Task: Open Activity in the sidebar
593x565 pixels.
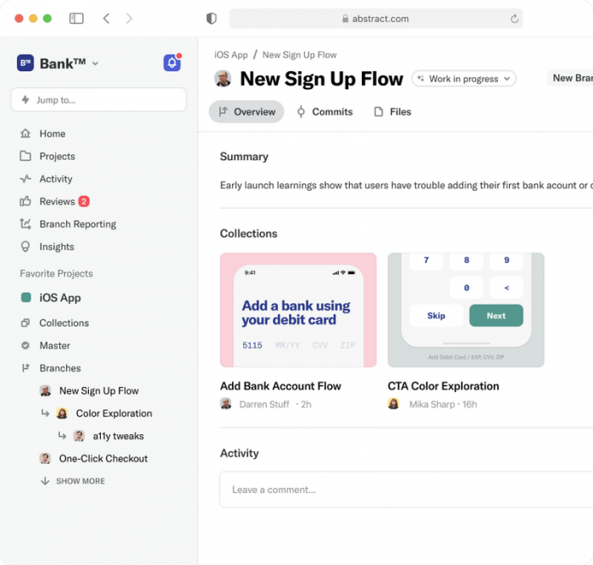Action: [56, 179]
